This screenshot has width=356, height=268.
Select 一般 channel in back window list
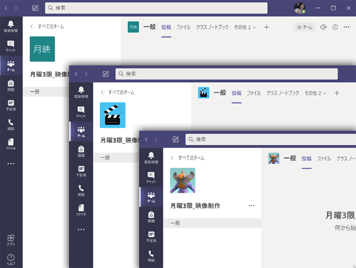click(x=46, y=92)
